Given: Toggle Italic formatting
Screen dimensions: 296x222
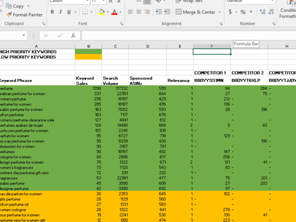Looking at the screenshot, I should coord(61,12).
